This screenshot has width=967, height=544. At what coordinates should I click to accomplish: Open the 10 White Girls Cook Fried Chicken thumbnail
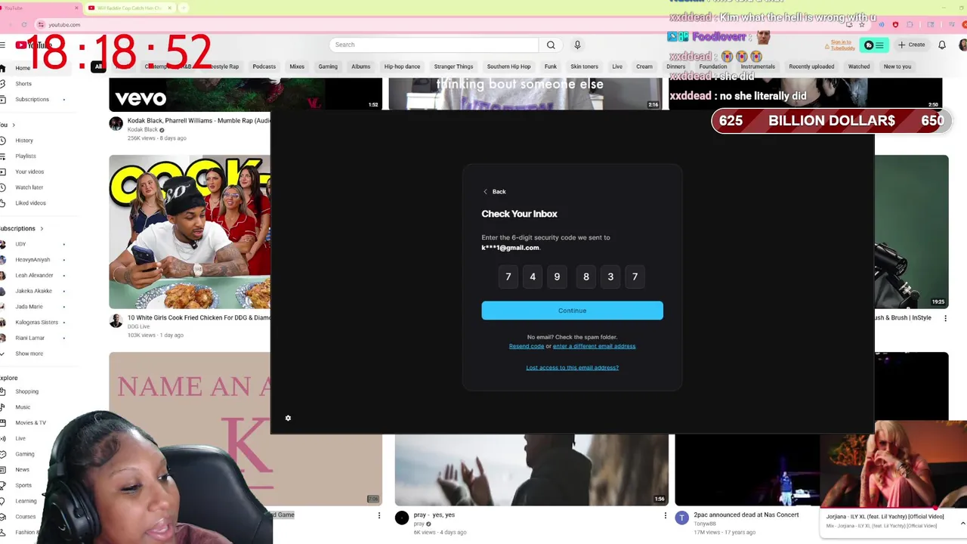[x=190, y=232]
